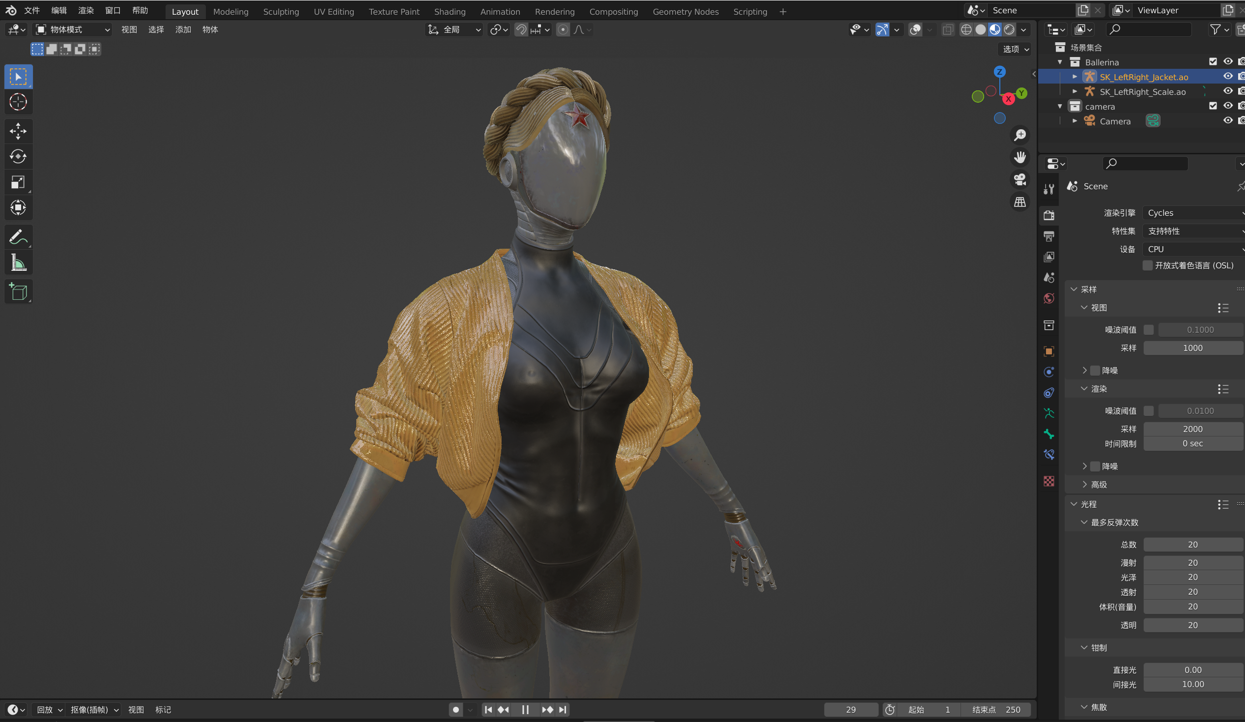Uncheck the Ballerina collection checkbox

(1213, 62)
